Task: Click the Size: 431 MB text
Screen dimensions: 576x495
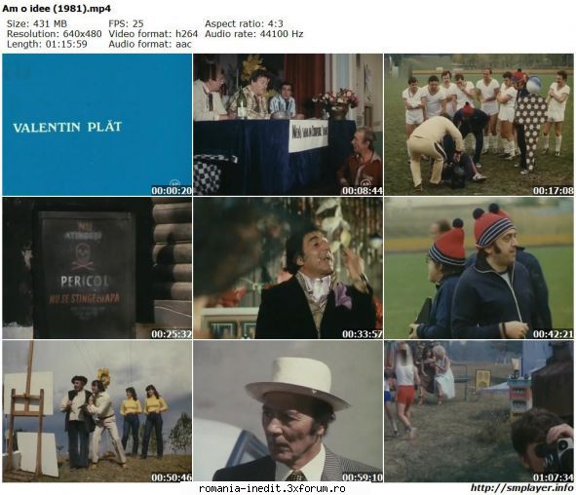Action: tap(37, 23)
